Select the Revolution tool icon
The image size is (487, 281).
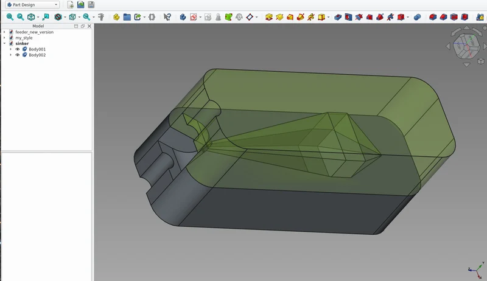279,17
